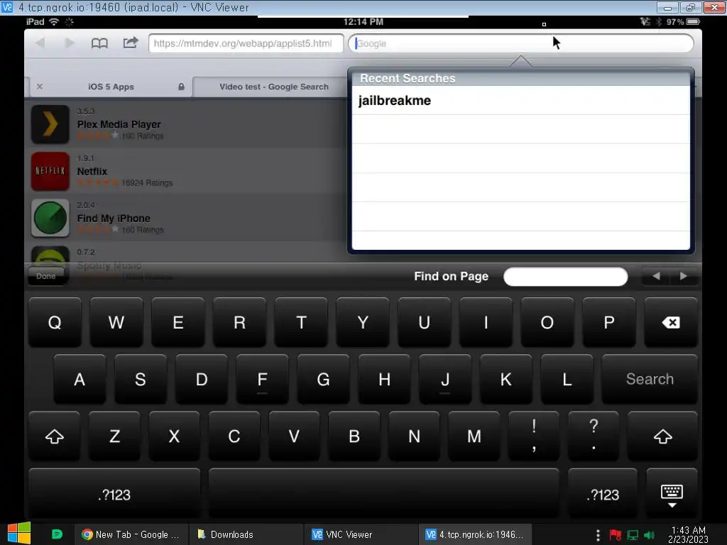
Task: Open the Find My iPhone app icon
Action: pos(50,218)
